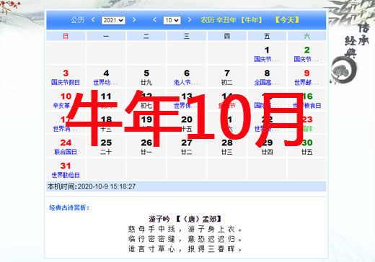Select October 7 初二 date cell

pos(227,76)
